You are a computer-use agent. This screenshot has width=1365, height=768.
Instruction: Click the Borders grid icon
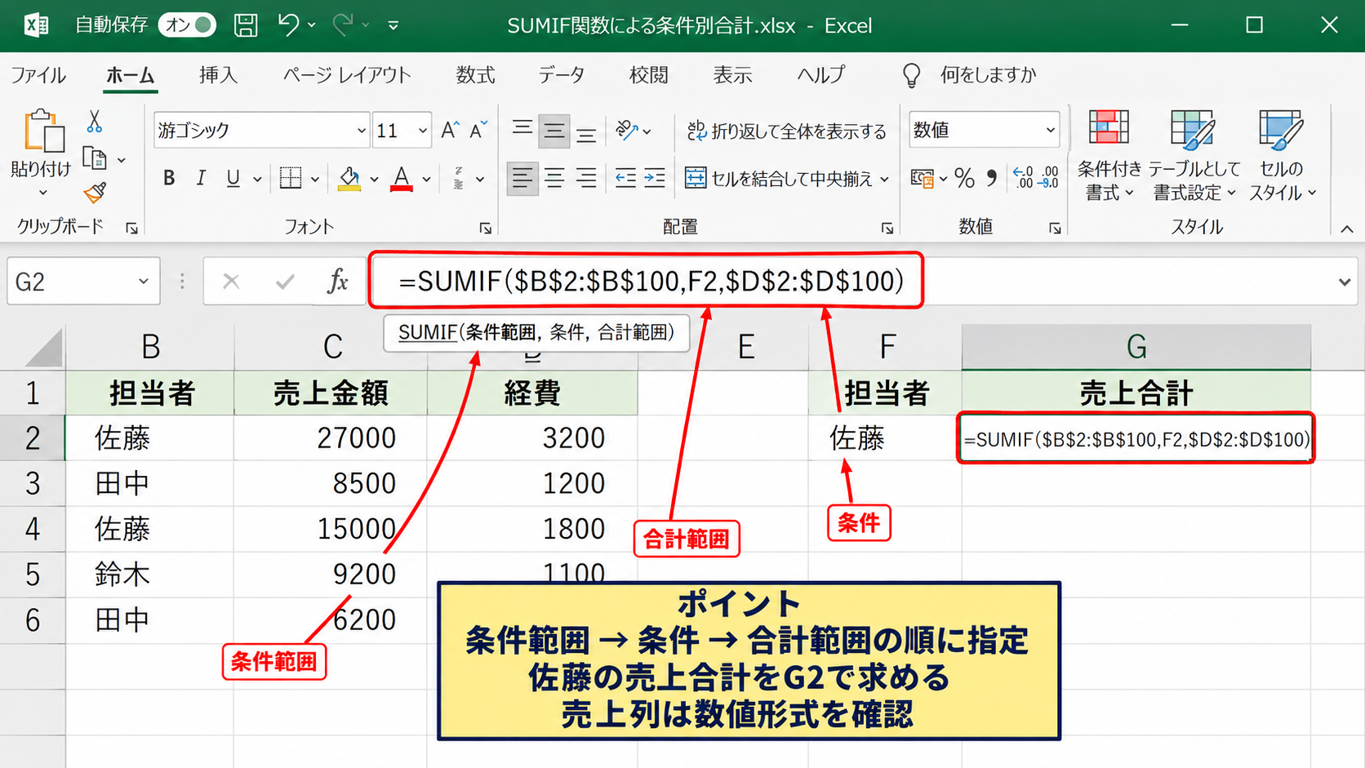[291, 178]
